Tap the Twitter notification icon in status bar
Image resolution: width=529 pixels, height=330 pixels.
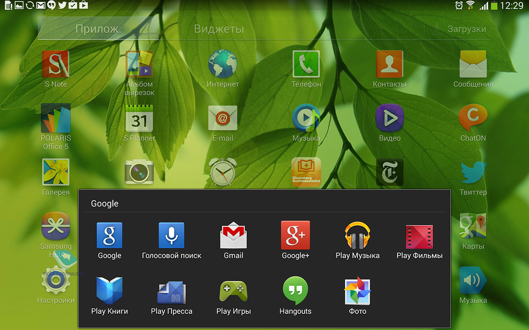62,5
